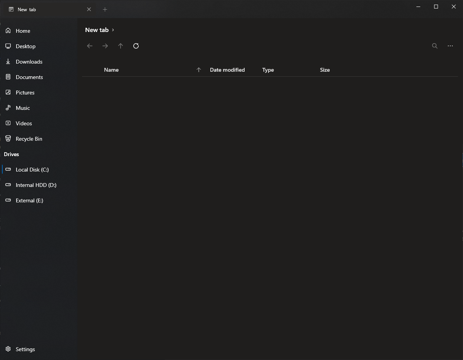
Task: Sort by the Date modified column
Action: pos(227,70)
